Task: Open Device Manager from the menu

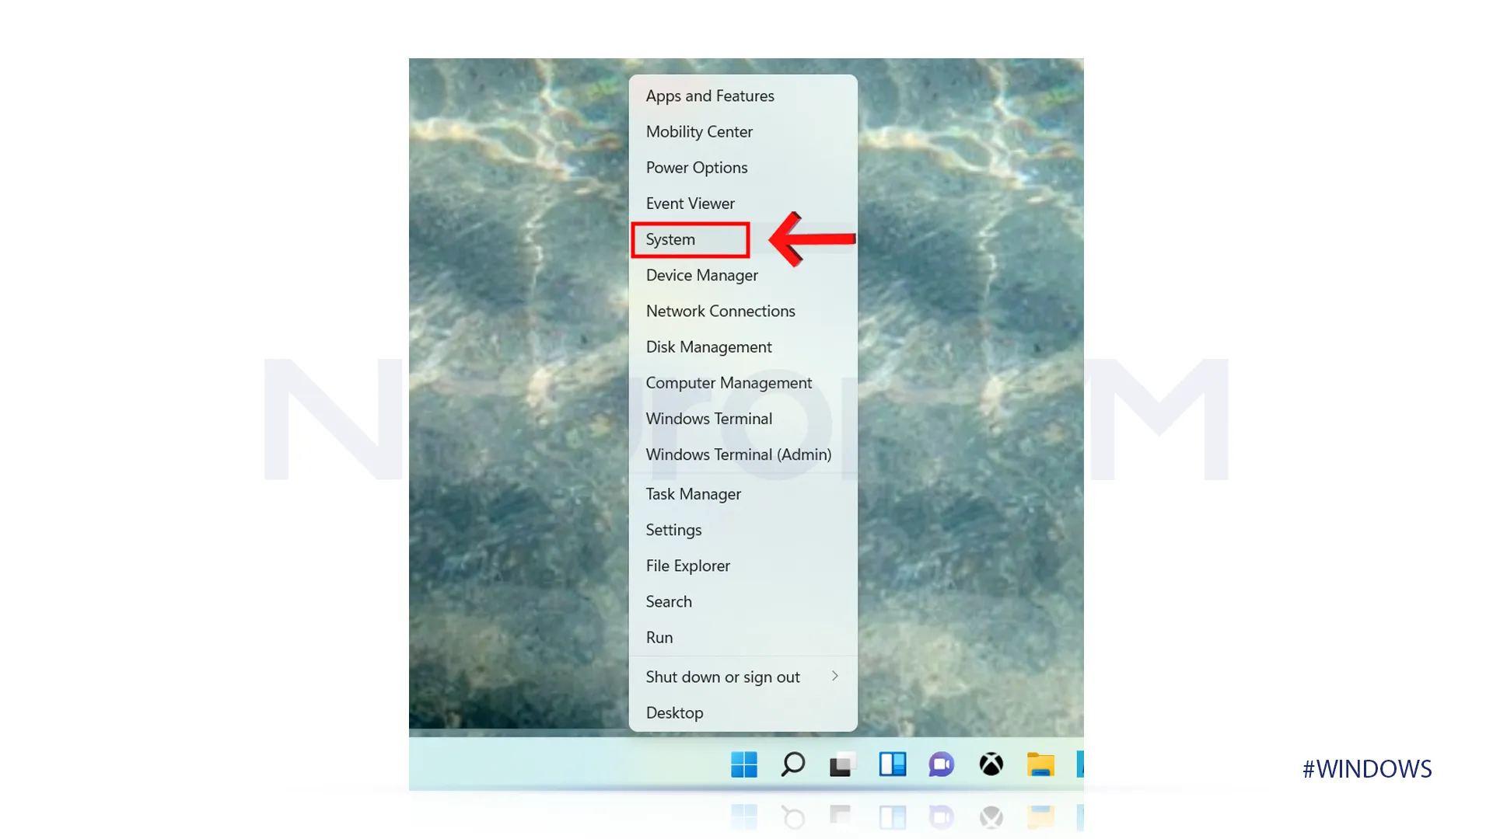Action: (702, 274)
